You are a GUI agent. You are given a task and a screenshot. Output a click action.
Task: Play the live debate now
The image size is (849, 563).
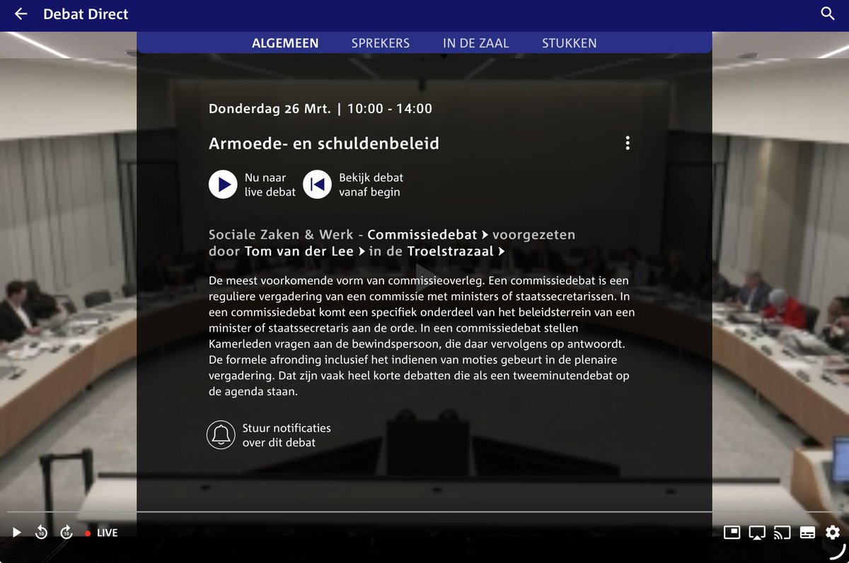tap(223, 185)
